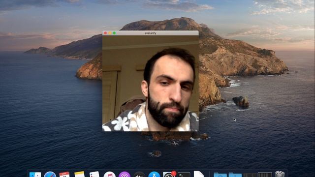
Task: Maximize the avatarify window with the green button
Action: click(x=114, y=33)
